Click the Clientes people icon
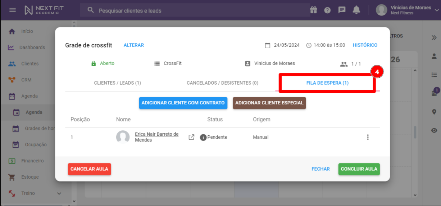This screenshot has width=441, height=206. 12,64
